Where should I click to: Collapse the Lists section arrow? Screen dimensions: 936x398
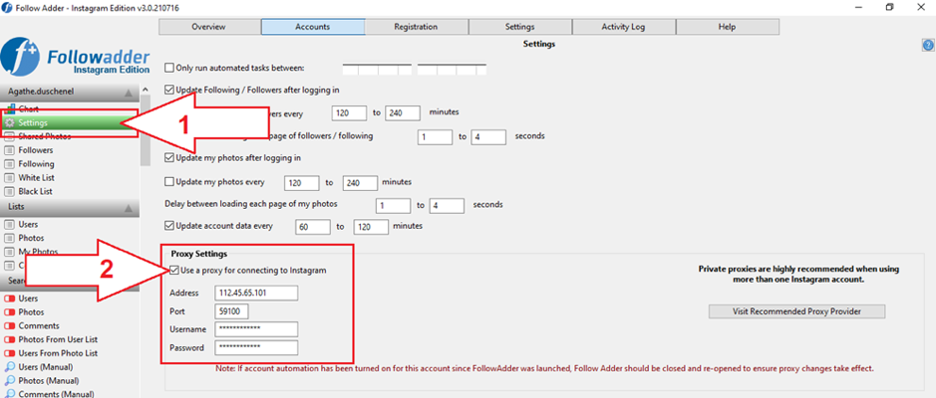click(128, 208)
